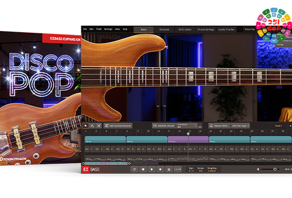Viewport: 292px width, 198px height.
Task: Adjust the master volume slider
Action: tap(271, 169)
